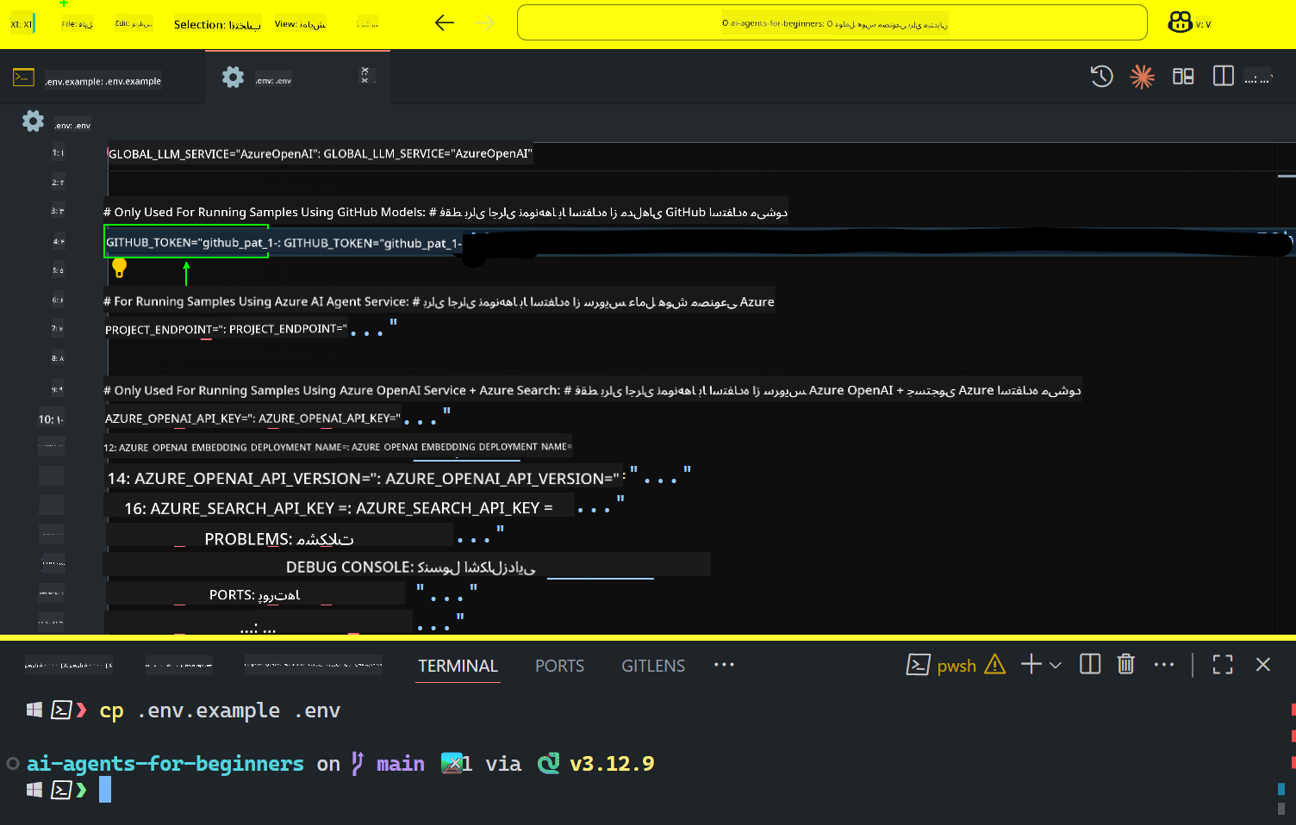Open the View menu

click(x=300, y=24)
